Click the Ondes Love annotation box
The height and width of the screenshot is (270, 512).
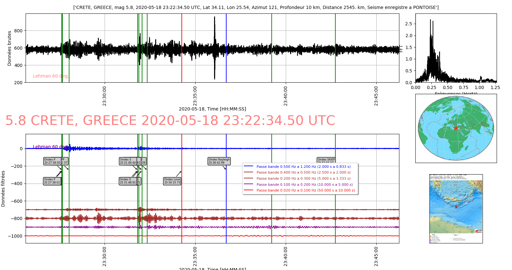172,181
